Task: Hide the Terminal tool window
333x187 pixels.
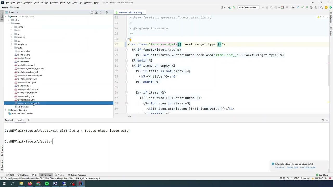Action: [327, 120]
